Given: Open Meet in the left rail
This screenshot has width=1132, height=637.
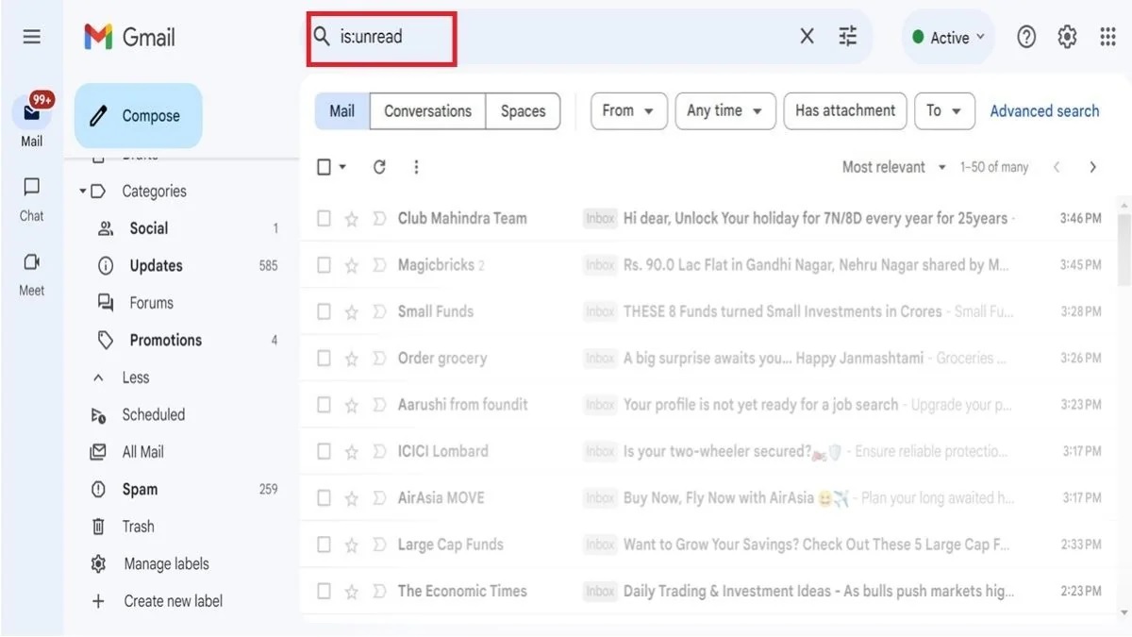Looking at the screenshot, I should click(x=32, y=275).
